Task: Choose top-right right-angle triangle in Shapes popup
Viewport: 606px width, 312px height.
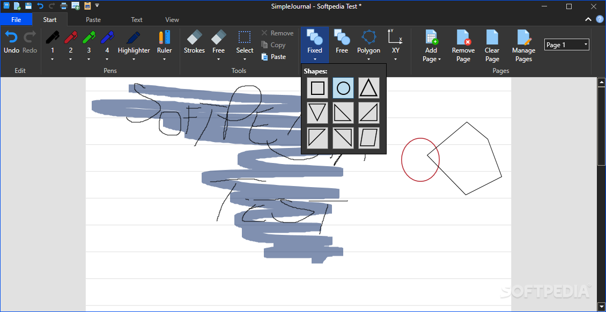Action: (x=343, y=138)
